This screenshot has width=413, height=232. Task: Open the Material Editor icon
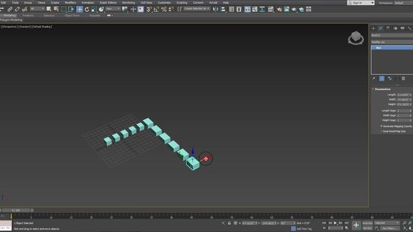tap(270, 9)
